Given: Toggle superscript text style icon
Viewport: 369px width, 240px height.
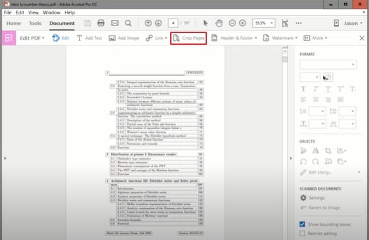Looking at the screenshot, I should click(340, 89).
